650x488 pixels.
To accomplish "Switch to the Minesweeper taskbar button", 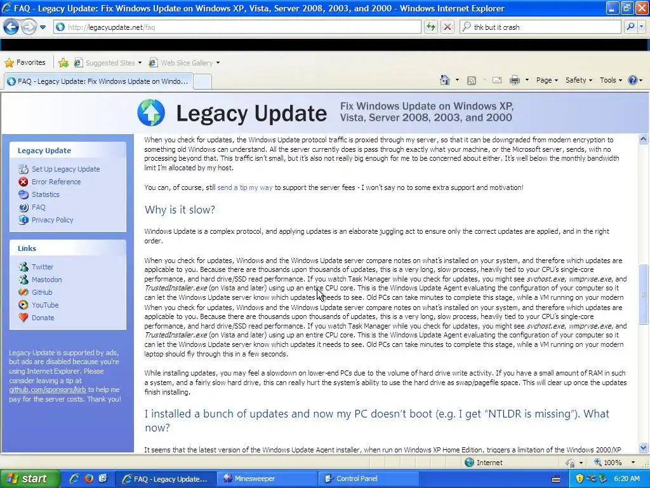I will [x=269, y=478].
